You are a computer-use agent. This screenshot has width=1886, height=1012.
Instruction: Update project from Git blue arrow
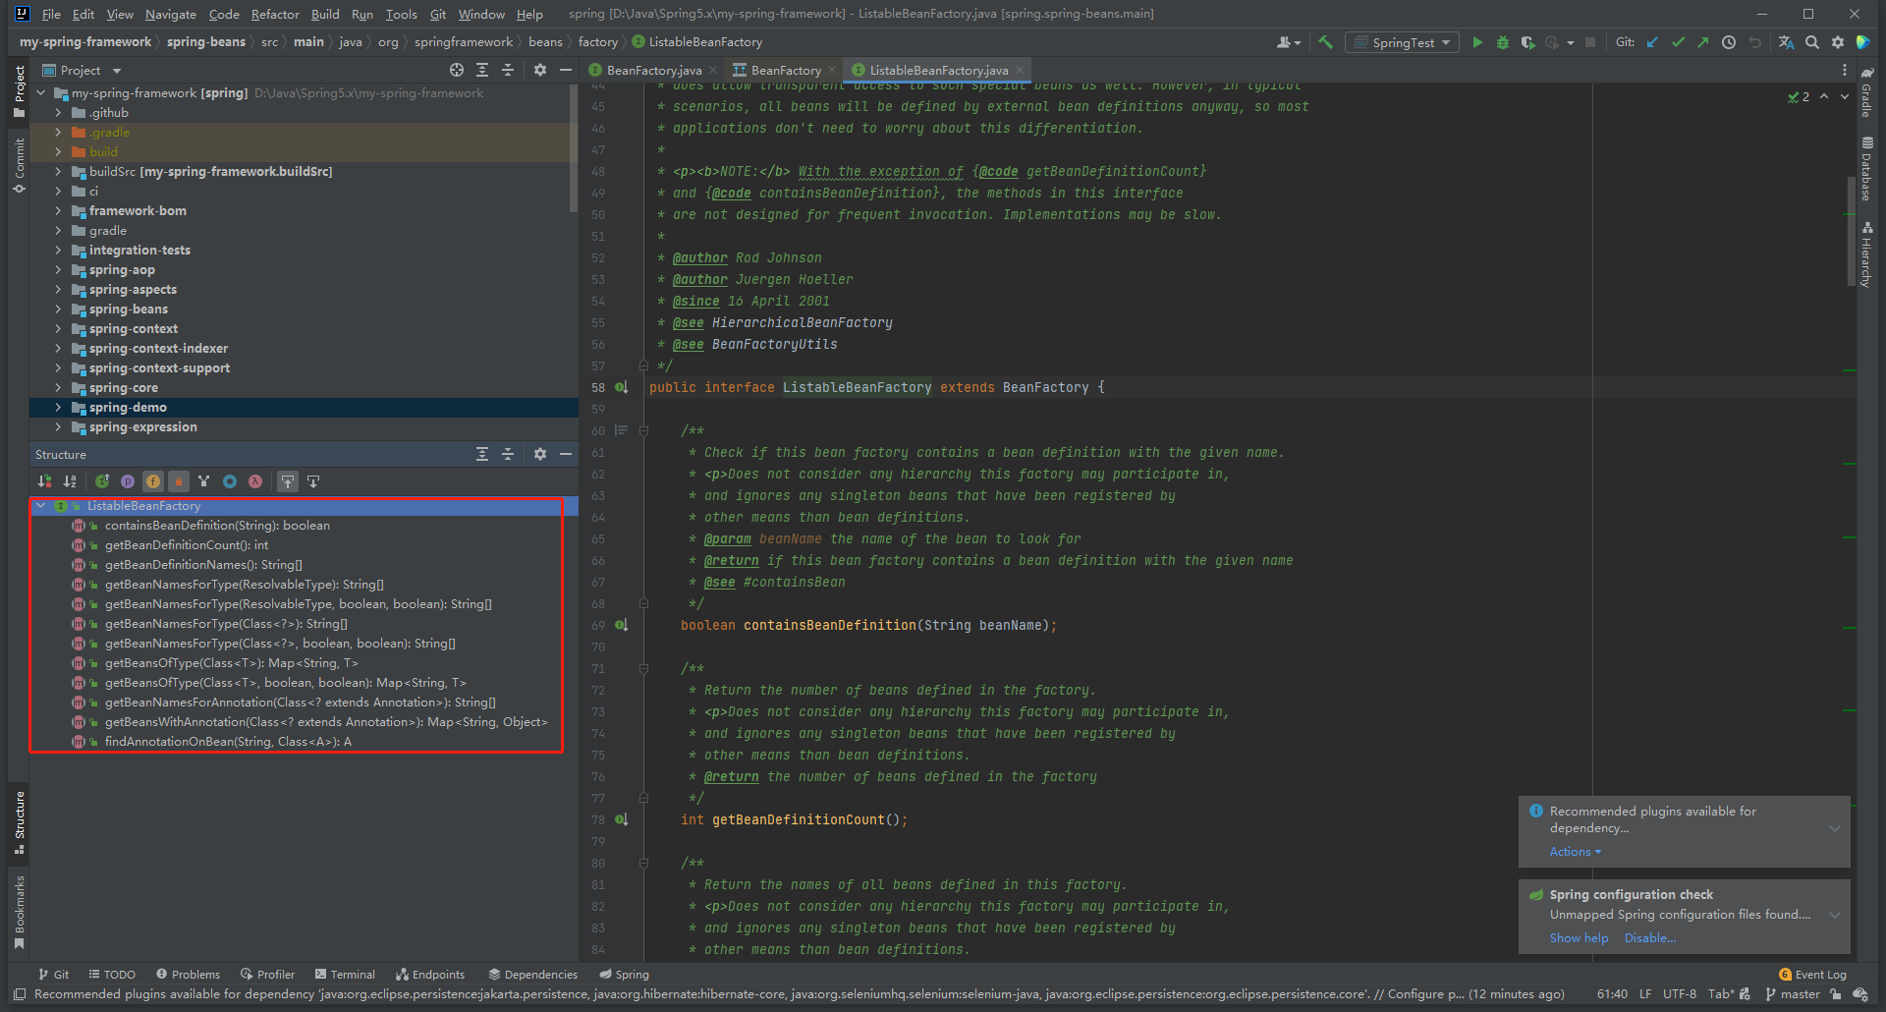[1652, 42]
